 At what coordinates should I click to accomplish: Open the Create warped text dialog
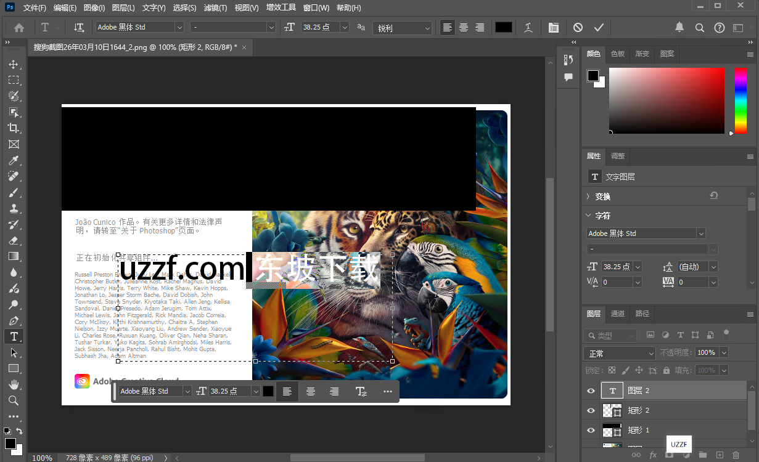click(x=528, y=27)
